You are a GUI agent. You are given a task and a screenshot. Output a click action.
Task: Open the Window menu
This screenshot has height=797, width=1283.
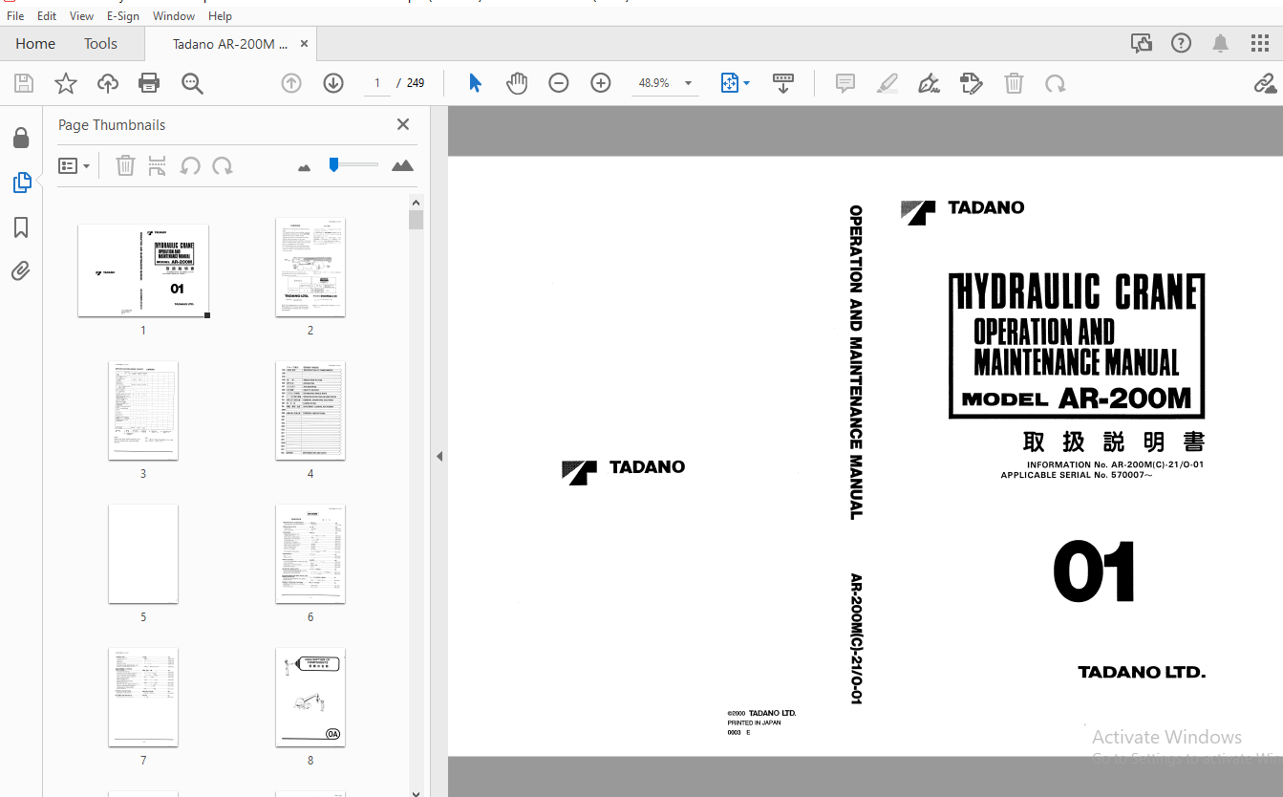174,16
